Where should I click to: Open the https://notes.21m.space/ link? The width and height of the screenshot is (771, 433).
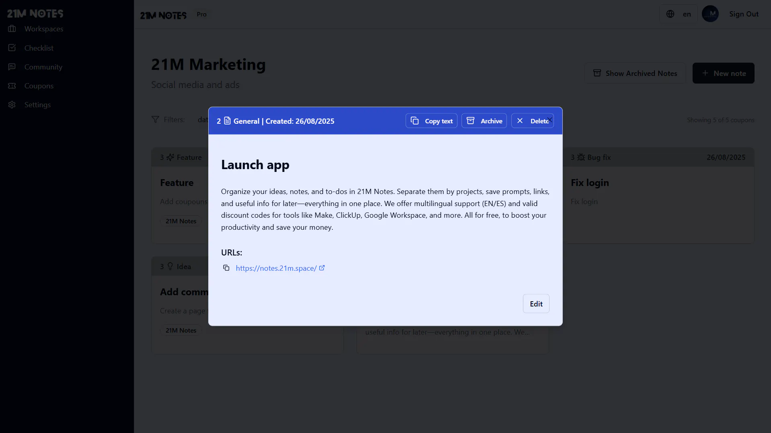pyautogui.click(x=276, y=268)
